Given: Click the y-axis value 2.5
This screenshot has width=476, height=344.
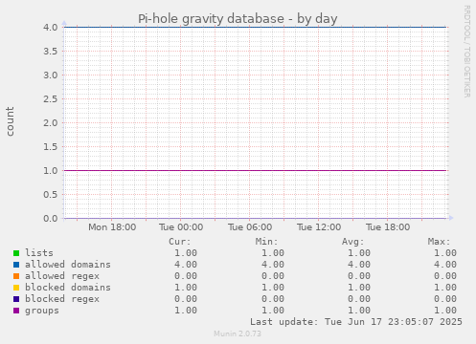Looking at the screenshot, I should (51, 98).
